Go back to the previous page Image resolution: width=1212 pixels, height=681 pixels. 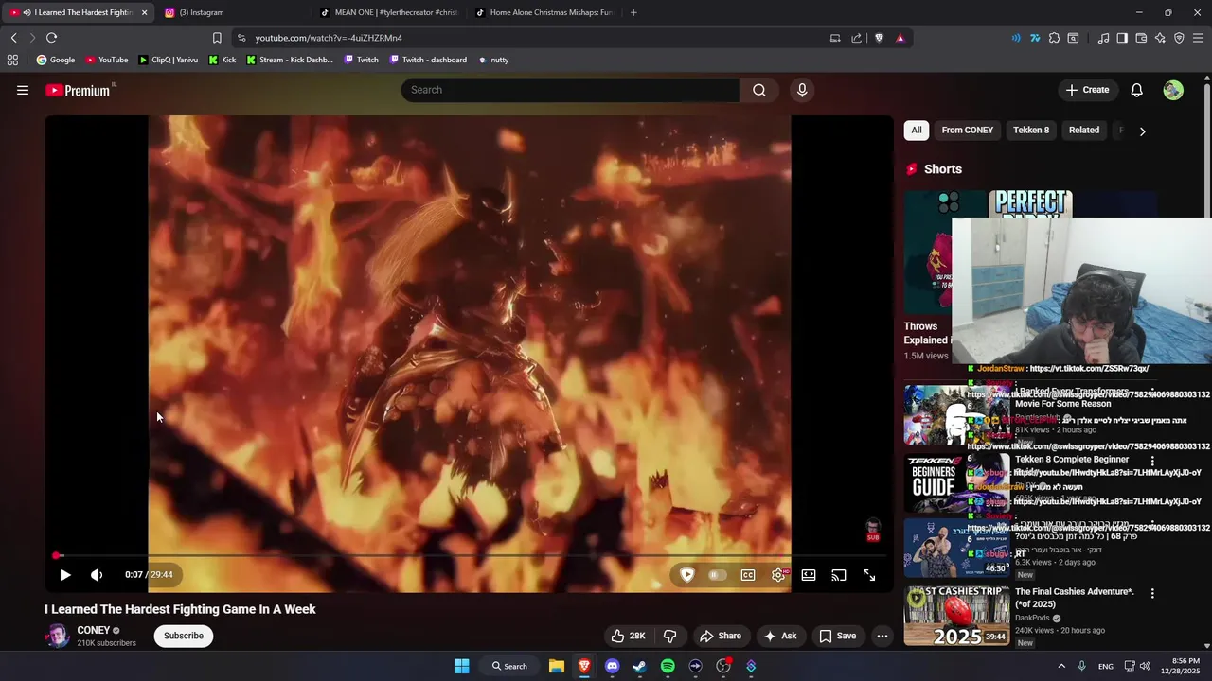pos(13,38)
